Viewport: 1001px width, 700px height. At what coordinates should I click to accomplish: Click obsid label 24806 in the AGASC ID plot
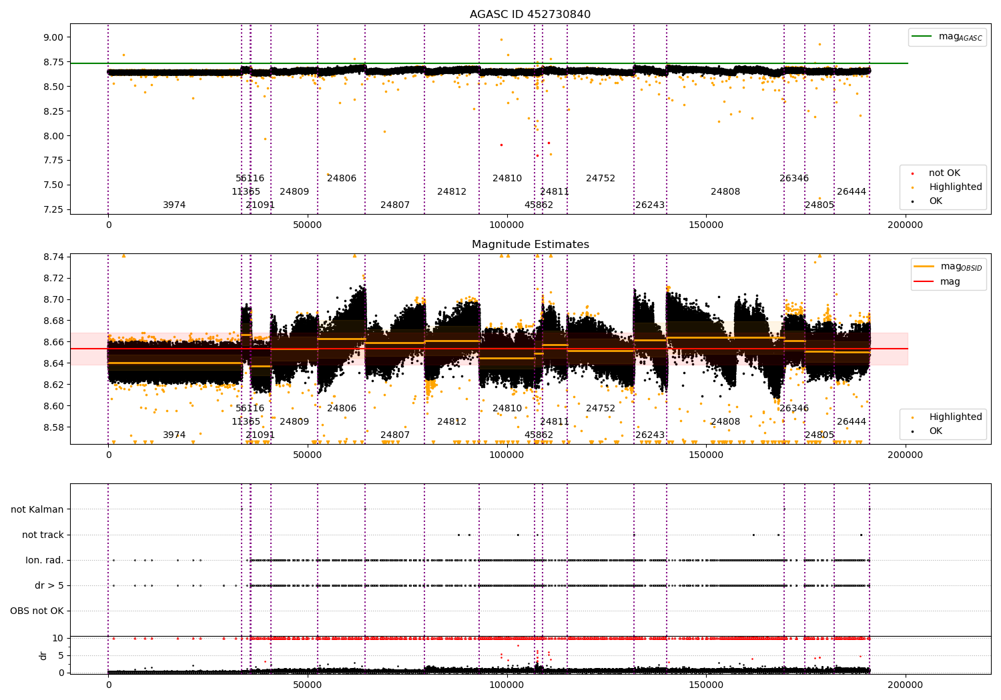point(342,179)
